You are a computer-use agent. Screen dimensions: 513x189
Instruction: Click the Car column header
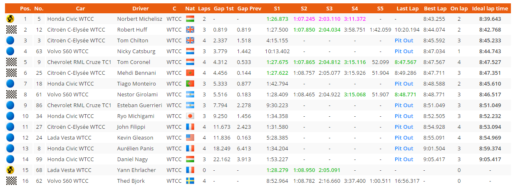tap(81, 9)
